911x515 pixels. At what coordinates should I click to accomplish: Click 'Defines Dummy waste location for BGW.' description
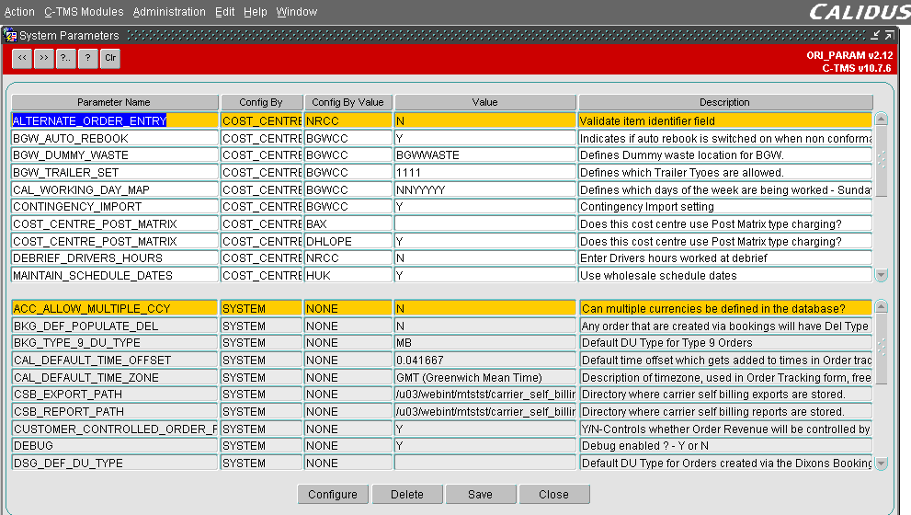click(x=725, y=155)
